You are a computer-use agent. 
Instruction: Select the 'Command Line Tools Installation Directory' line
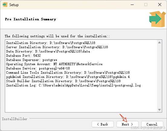68,72
